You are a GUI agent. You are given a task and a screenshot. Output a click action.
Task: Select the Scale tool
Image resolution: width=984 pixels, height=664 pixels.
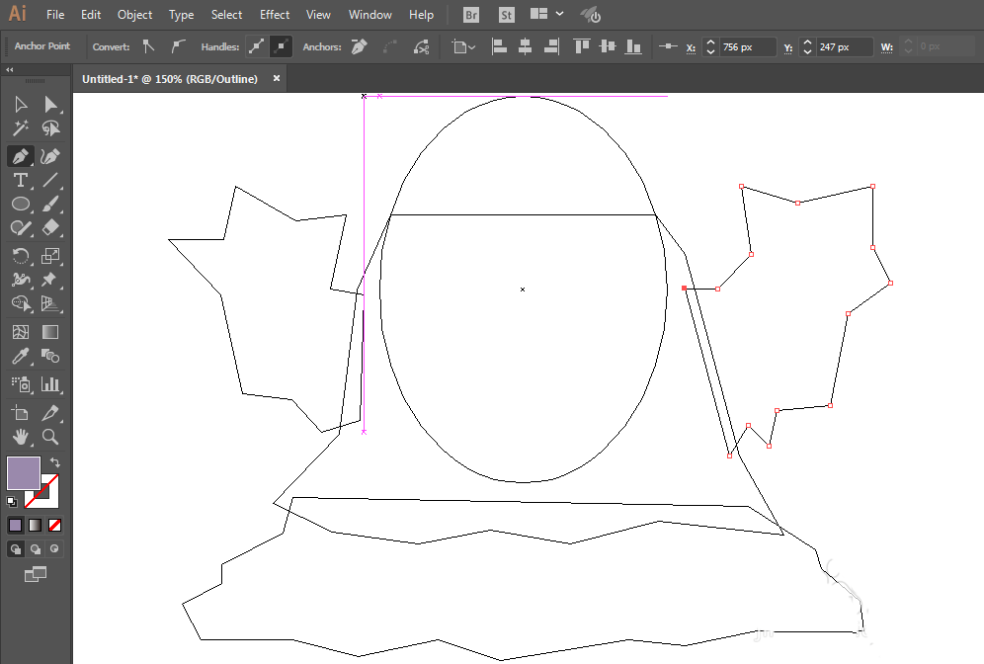pyautogui.click(x=50, y=256)
